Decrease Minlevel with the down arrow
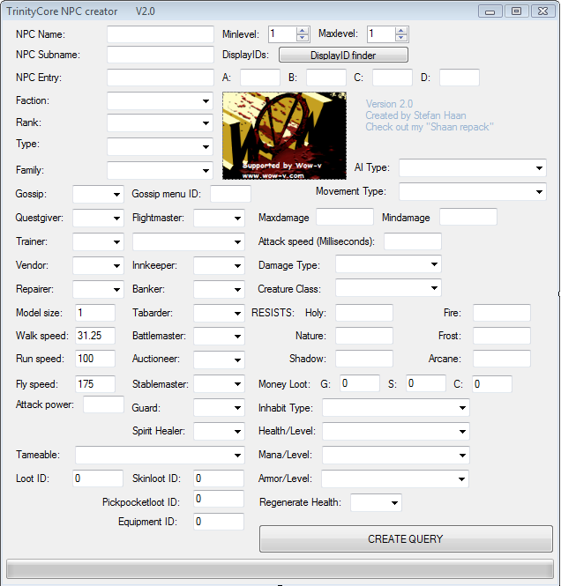This screenshot has height=586, width=561. click(x=303, y=38)
